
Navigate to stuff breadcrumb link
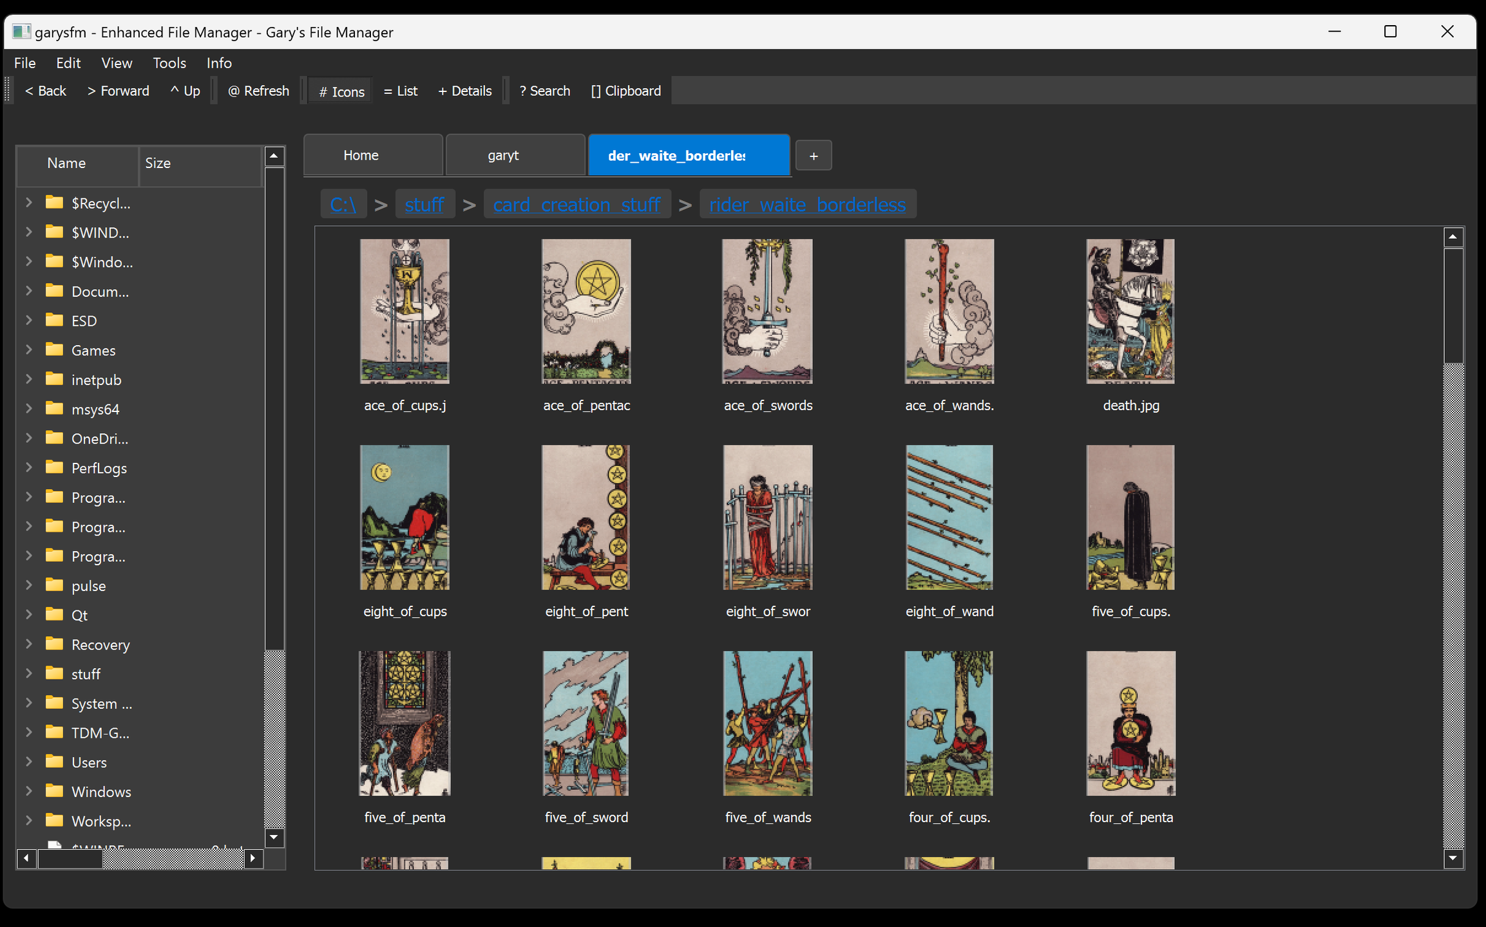point(424,204)
